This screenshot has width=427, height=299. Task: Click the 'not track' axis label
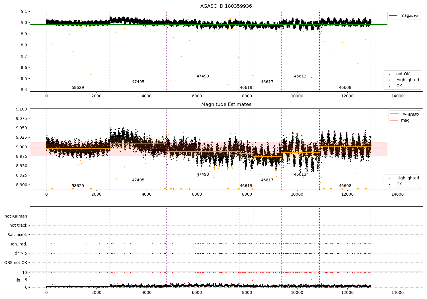click(x=18, y=225)
